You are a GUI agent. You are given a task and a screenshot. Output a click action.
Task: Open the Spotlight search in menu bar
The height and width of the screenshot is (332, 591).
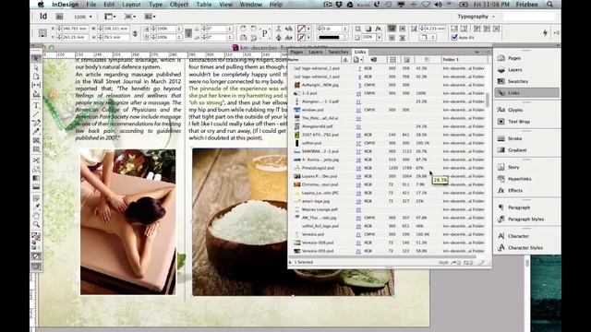coord(550,5)
